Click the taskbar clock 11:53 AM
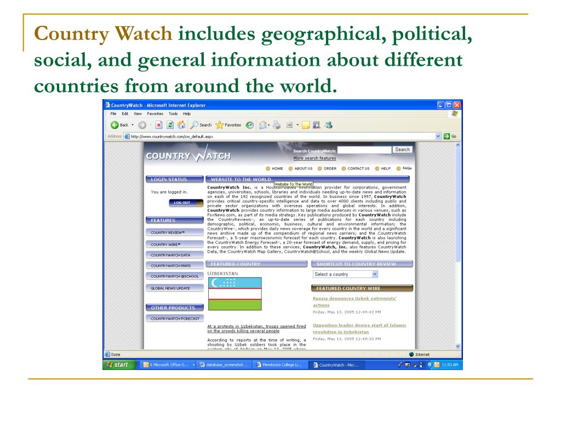The height and width of the screenshot is (421, 561). pos(450,365)
